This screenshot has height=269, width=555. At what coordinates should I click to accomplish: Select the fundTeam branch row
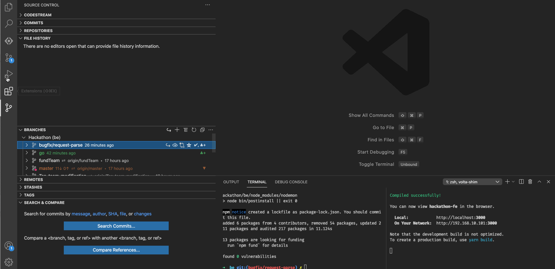(x=117, y=161)
